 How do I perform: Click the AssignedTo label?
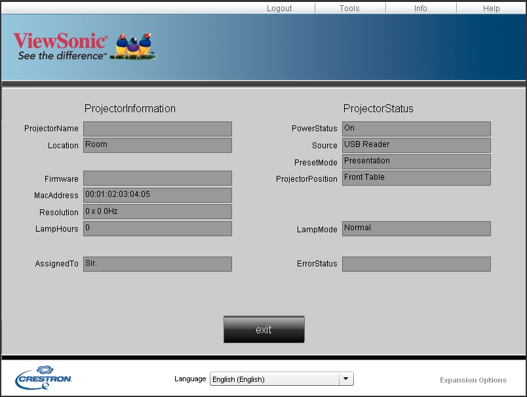pos(56,264)
